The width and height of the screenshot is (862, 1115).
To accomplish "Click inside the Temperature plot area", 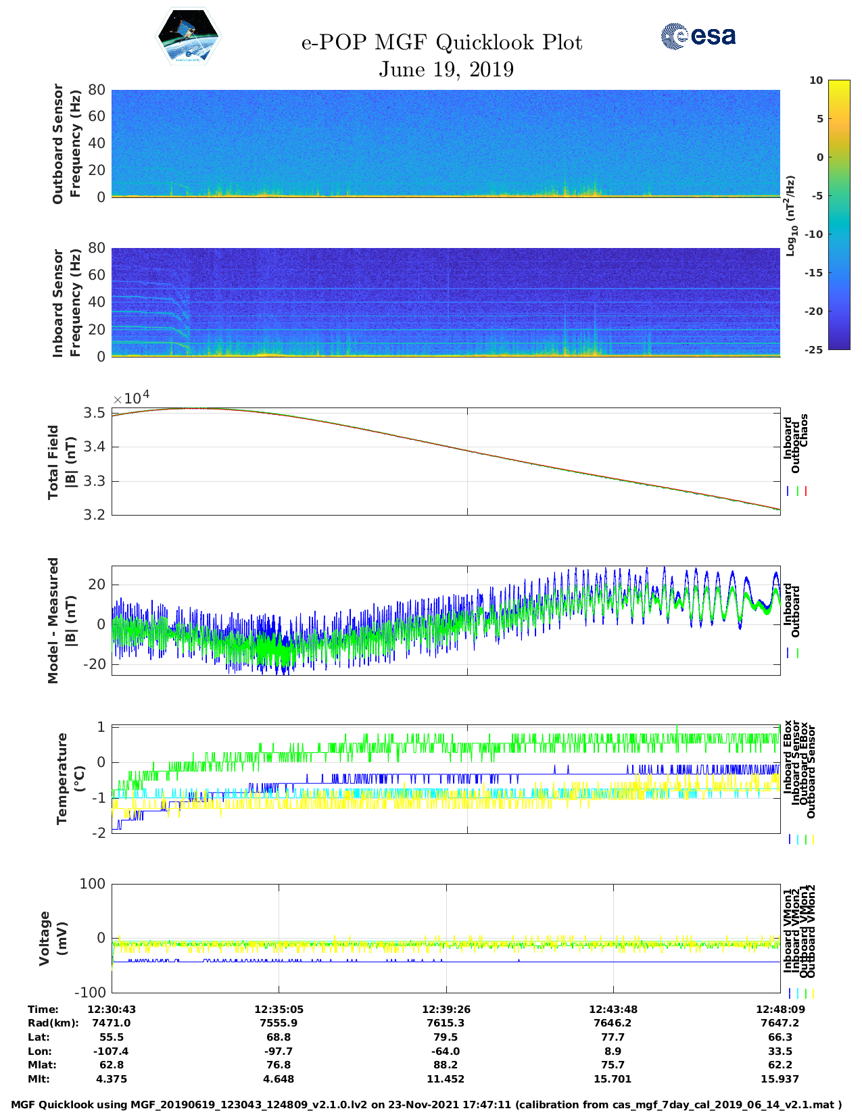I will click(446, 779).
